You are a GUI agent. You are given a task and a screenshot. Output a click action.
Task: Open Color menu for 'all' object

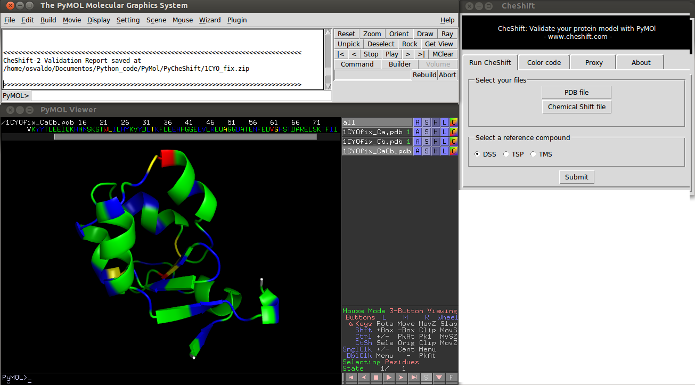pyautogui.click(x=454, y=122)
